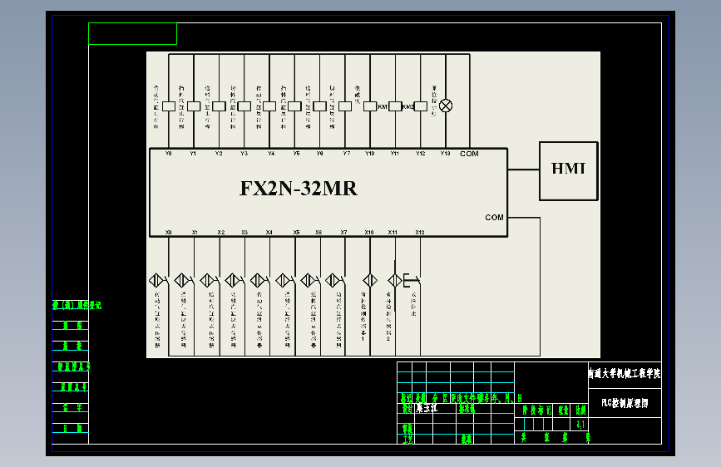
Task: Click the coil rectangle above terminal Y6
Action: tap(319, 106)
